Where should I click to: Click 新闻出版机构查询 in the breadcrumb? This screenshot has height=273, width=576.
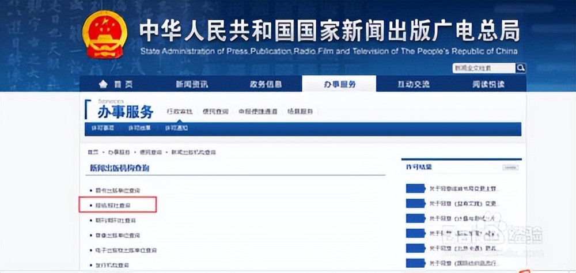(194, 152)
